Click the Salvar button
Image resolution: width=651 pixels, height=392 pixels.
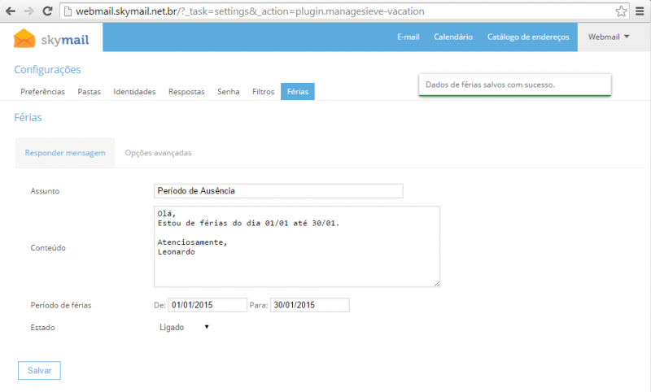(x=39, y=370)
